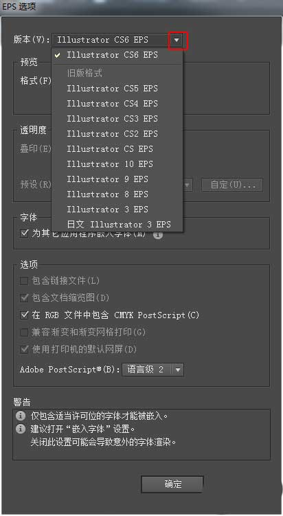Click the 叠印(E) label

coord(36,148)
